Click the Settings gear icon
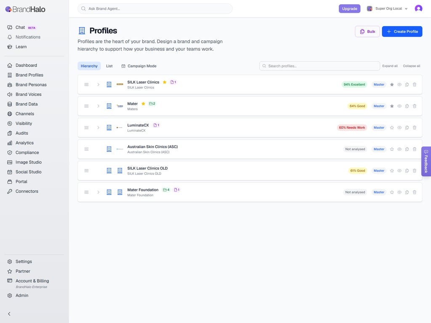Image resolution: width=431 pixels, height=323 pixels. 10,262
